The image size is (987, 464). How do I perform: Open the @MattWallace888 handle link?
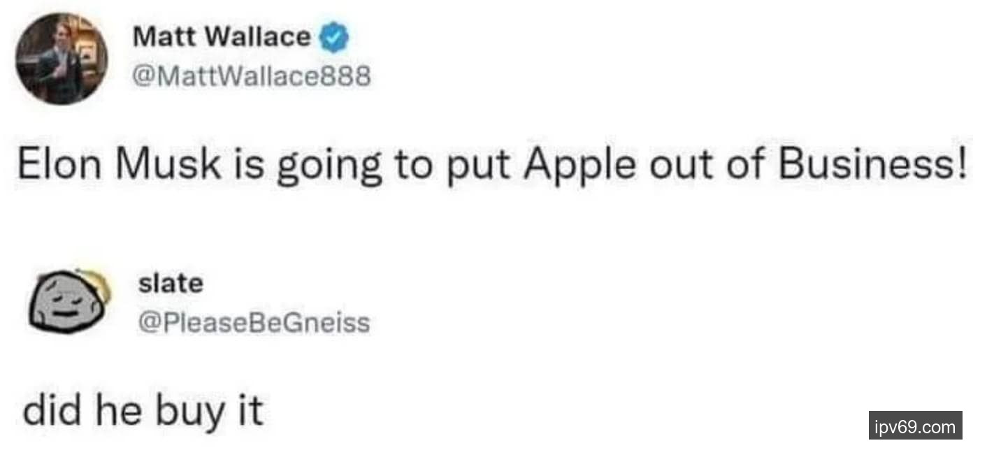(x=251, y=75)
